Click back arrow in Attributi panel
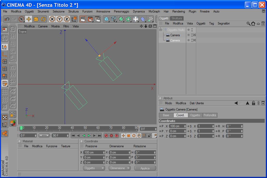This screenshot has height=178, width=267. tap(236, 103)
